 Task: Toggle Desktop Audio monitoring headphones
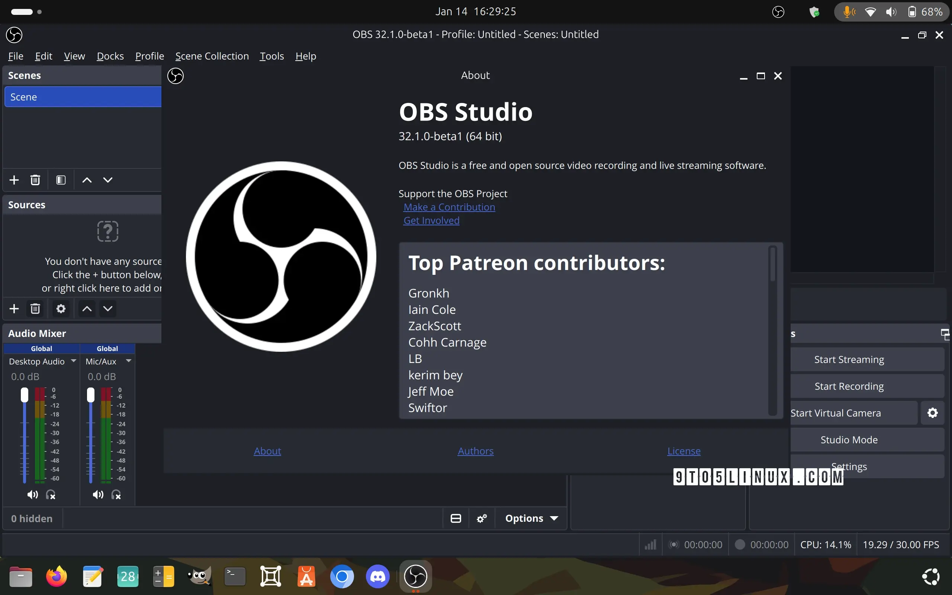click(x=51, y=495)
